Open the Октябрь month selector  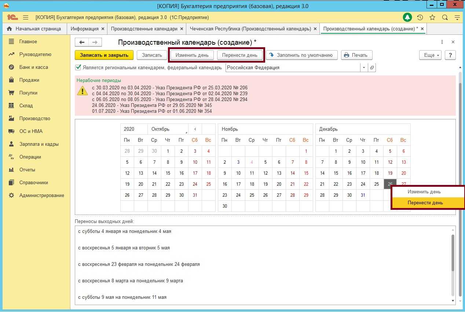(168, 129)
